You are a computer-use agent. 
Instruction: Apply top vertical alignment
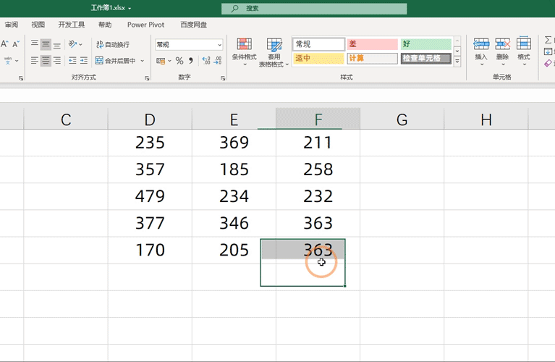(34, 44)
